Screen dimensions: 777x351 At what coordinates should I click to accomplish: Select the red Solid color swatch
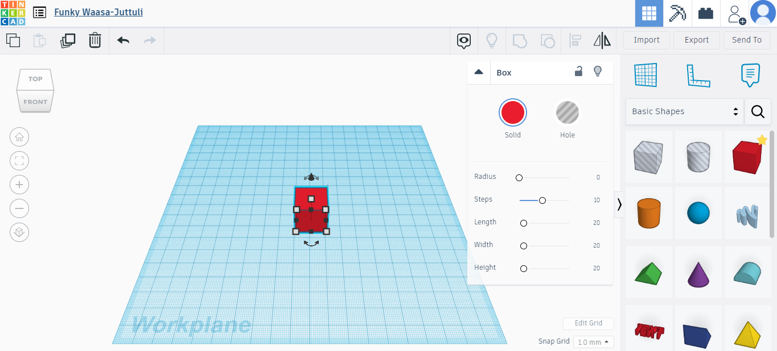513,112
